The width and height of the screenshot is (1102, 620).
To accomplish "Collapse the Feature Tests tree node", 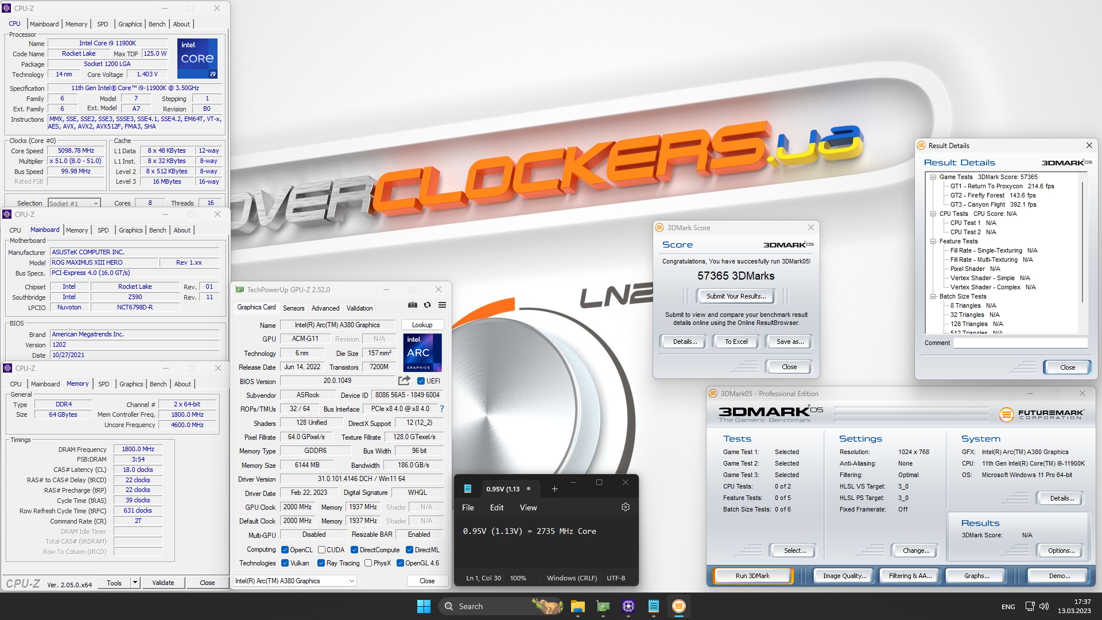I will (x=933, y=242).
